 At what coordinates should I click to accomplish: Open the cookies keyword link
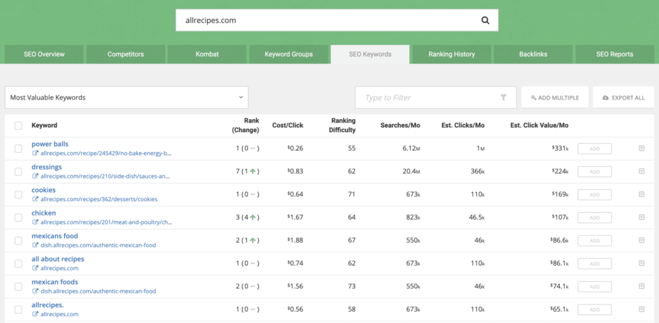coord(43,190)
